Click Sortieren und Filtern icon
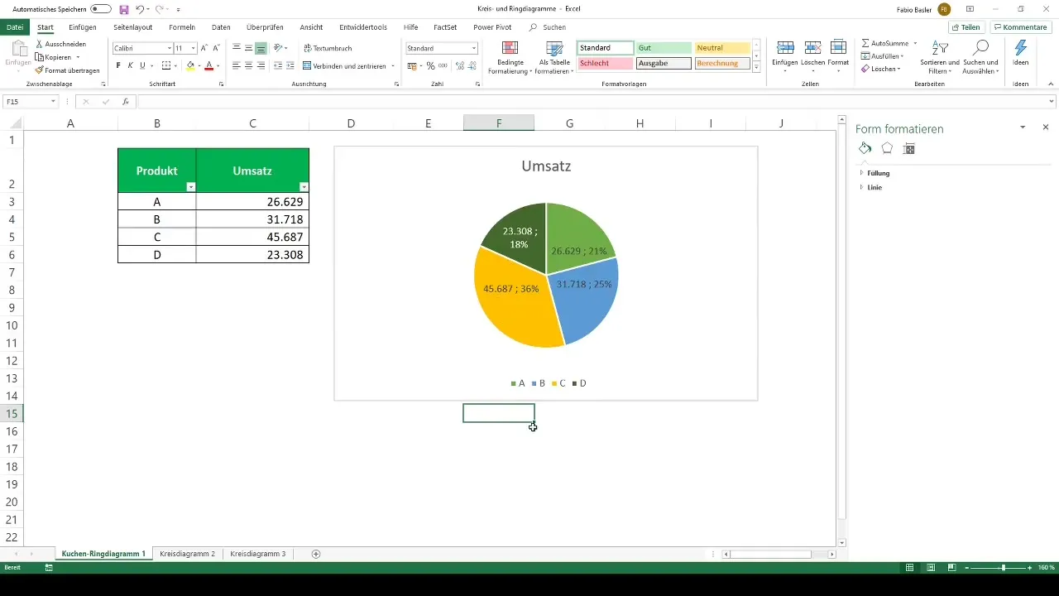This screenshot has height=596, width=1059. (x=940, y=48)
